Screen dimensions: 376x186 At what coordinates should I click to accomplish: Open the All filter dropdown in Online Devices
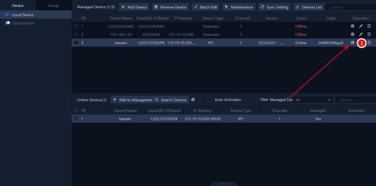click(313, 100)
